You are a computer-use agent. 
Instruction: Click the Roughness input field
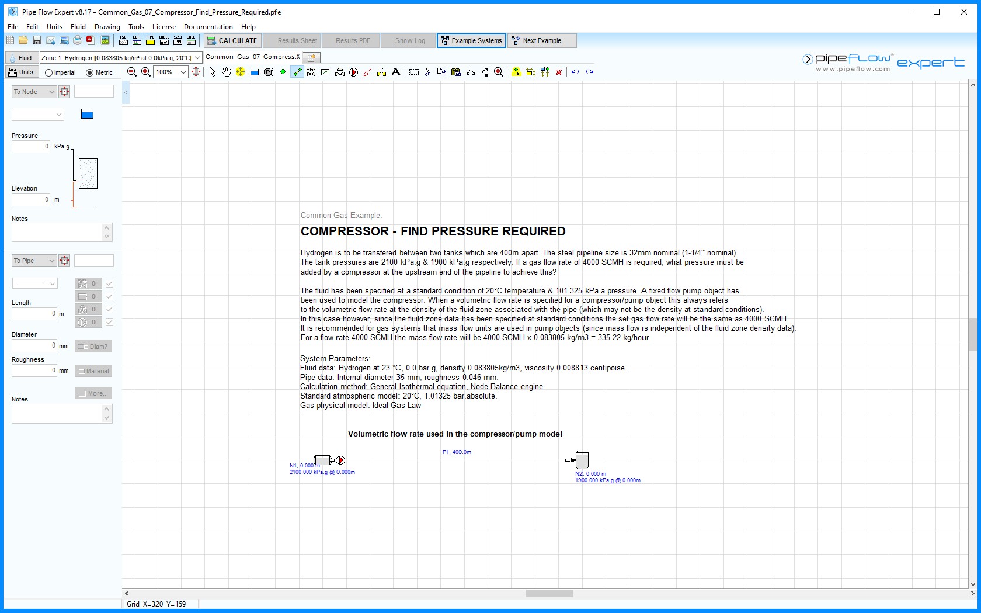click(x=34, y=370)
